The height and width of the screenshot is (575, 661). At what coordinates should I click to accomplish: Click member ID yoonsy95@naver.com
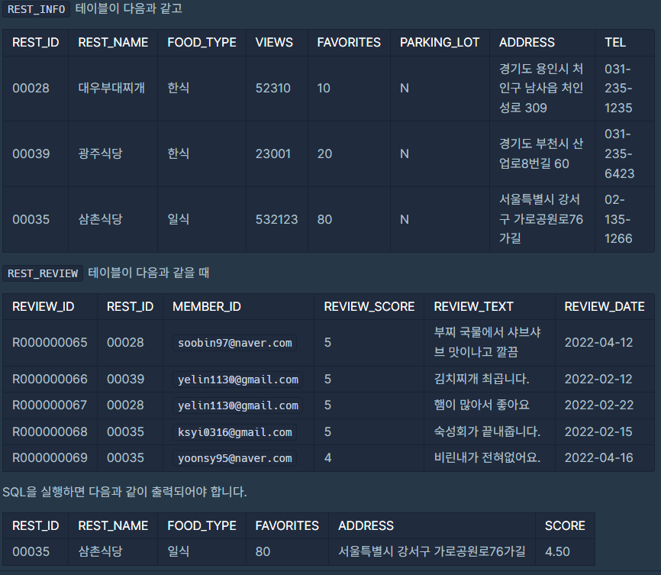235,458
